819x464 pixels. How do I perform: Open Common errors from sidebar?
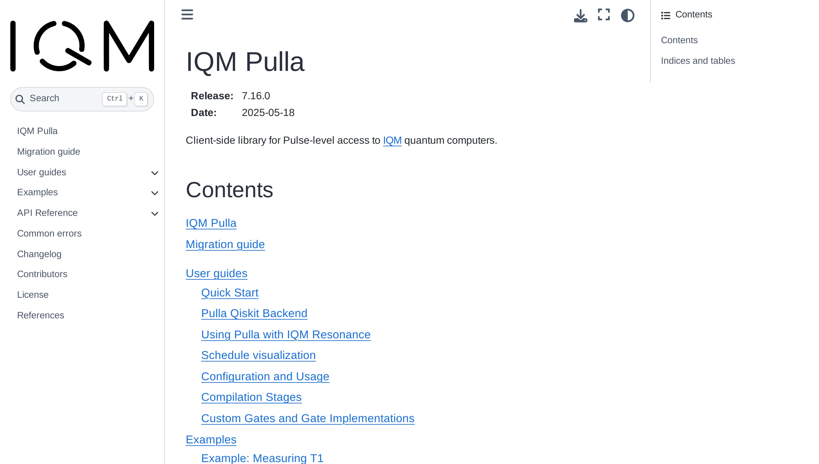[x=49, y=233]
